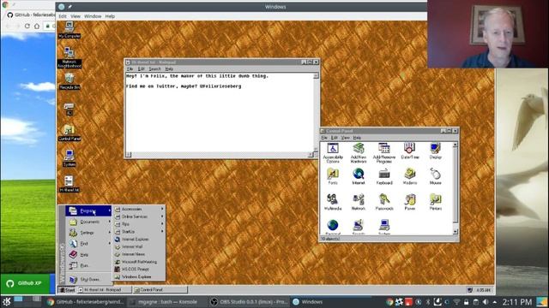Open Multimedia settings in Control Panel
The width and height of the screenshot is (549, 308).
pos(333,202)
